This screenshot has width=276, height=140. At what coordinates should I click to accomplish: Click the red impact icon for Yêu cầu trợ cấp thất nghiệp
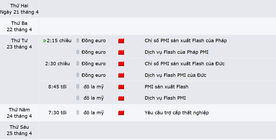pyautogui.click(x=121, y=113)
